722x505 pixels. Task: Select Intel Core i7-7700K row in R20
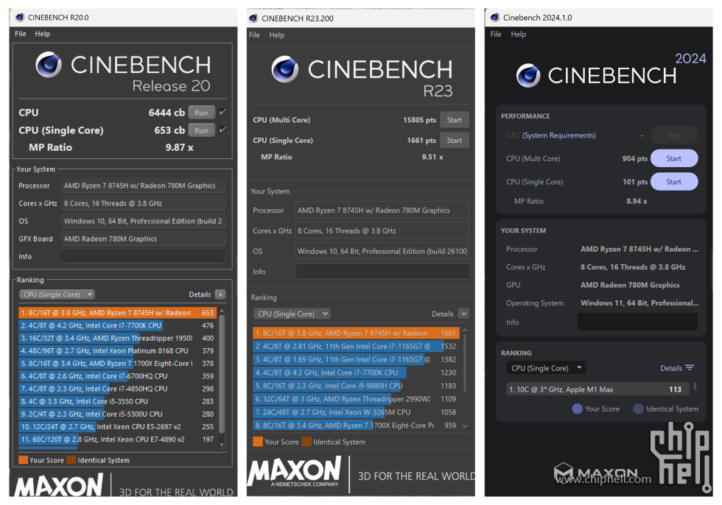coord(117,325)
